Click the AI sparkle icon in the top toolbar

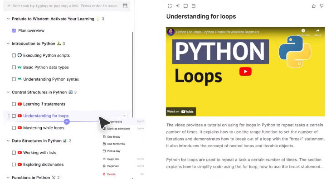[x=178, y=6]
